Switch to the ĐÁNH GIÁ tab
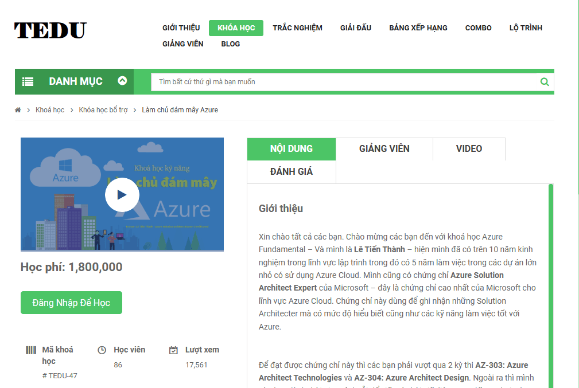 tap(292, 171)
